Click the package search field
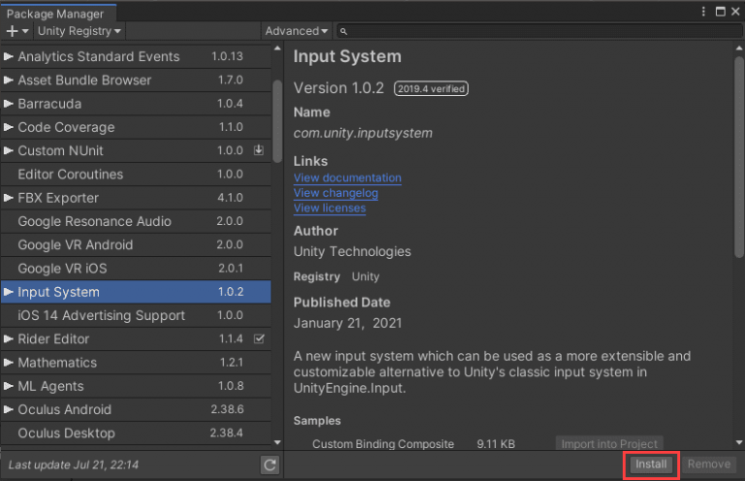Viewport: 745px width, 481px height. (x=538, y=31)
